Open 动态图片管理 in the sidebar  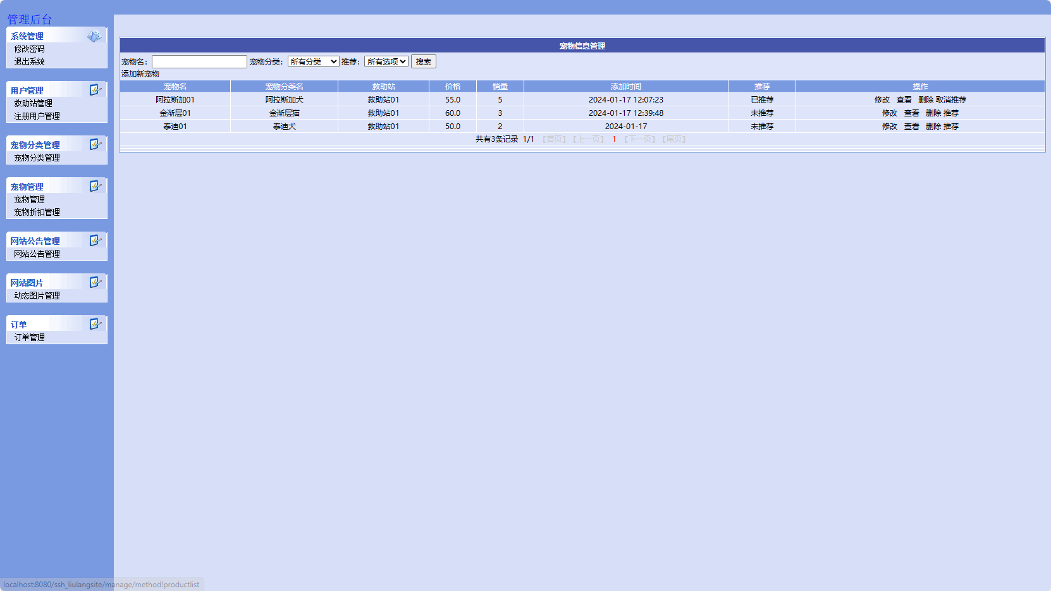pos(37,295)
